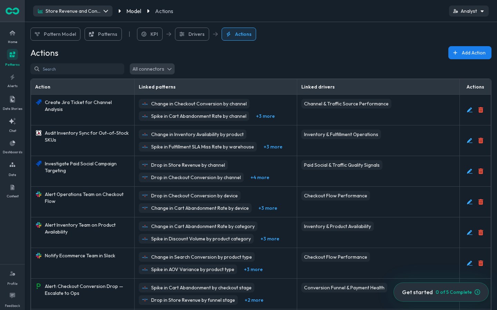Open Patterns in the sidebar

[12, 58]
